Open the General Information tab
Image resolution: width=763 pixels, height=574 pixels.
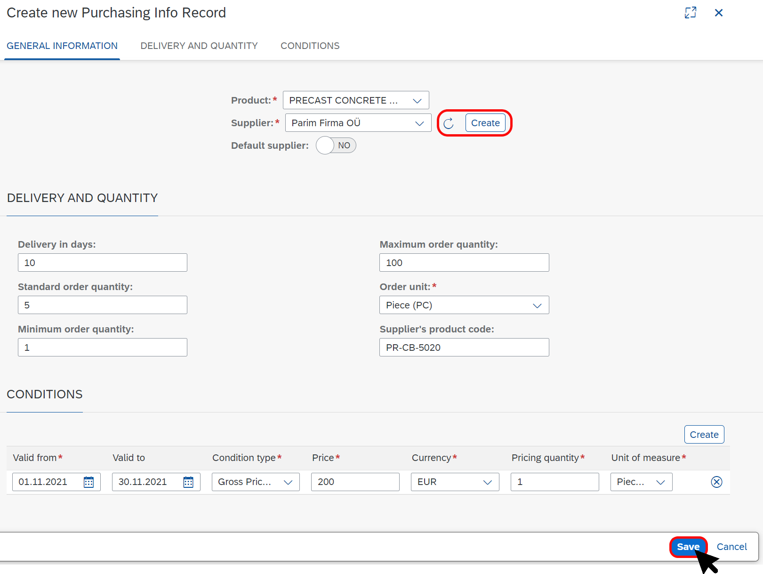pos(62,46)
